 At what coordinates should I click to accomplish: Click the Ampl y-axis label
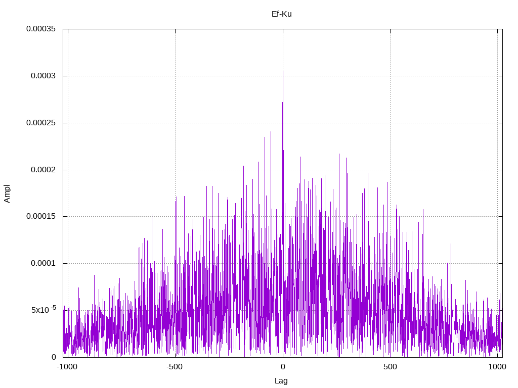[7, 193]
